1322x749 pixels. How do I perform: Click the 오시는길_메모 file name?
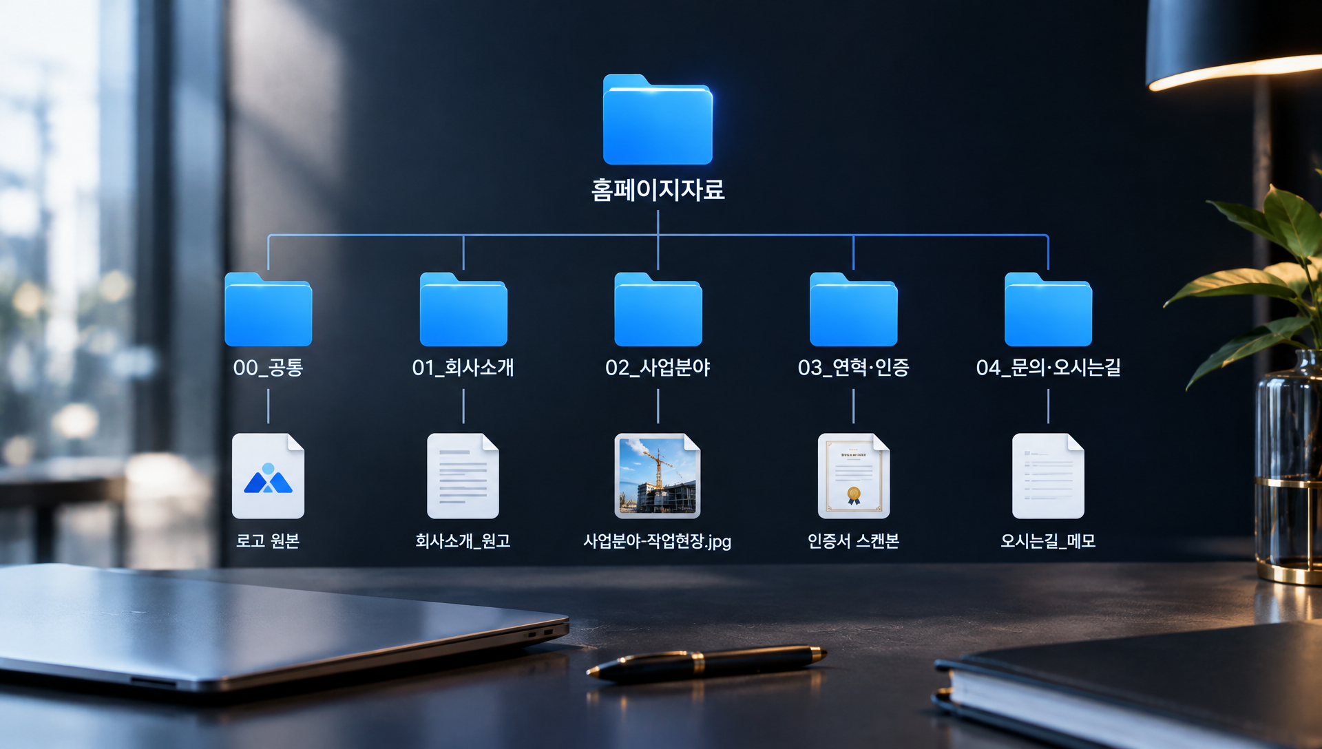click(1048, 541)
